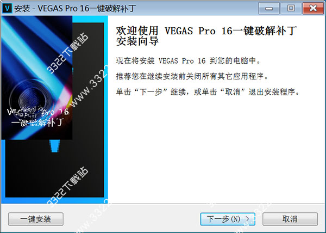Proceed with the 下一步(N) button
The image size is (326, 233).
228,219
